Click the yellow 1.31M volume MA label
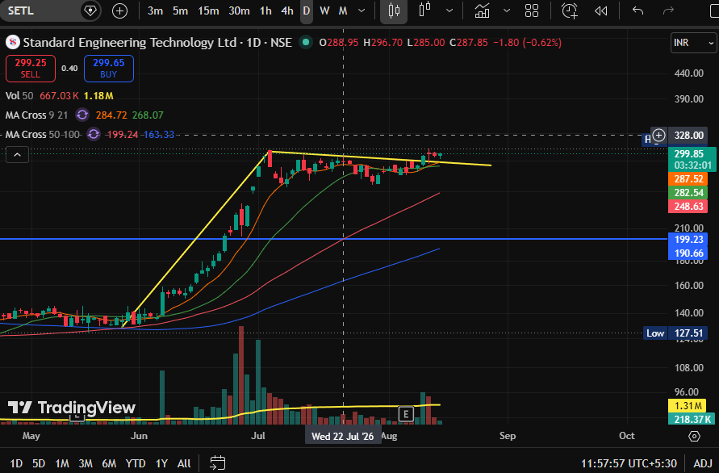The height and width of the screenshot is (473, 719). [688, 405]
